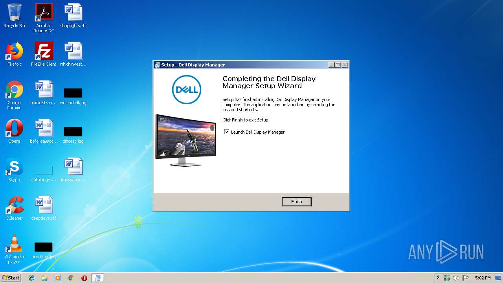Open Chrome from the taskbar
The width and height of the screenshot is (503, 283).
[71, 278]
